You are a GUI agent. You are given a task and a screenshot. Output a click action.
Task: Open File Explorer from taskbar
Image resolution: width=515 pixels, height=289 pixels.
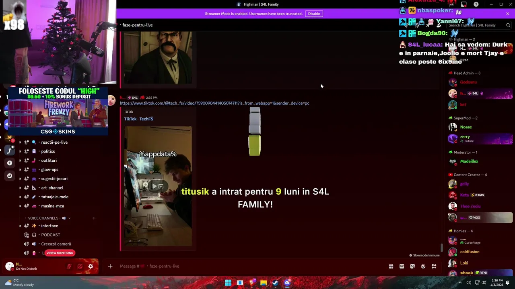coord(264,283)
